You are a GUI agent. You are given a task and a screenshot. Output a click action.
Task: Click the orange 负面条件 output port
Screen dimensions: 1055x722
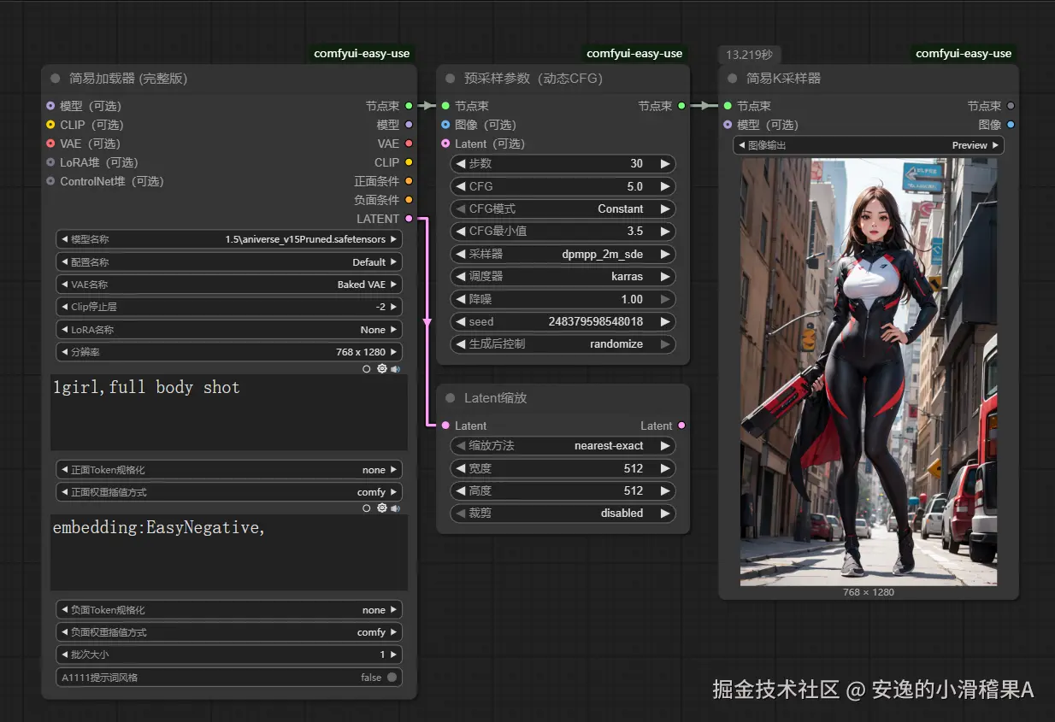[409, 200]
